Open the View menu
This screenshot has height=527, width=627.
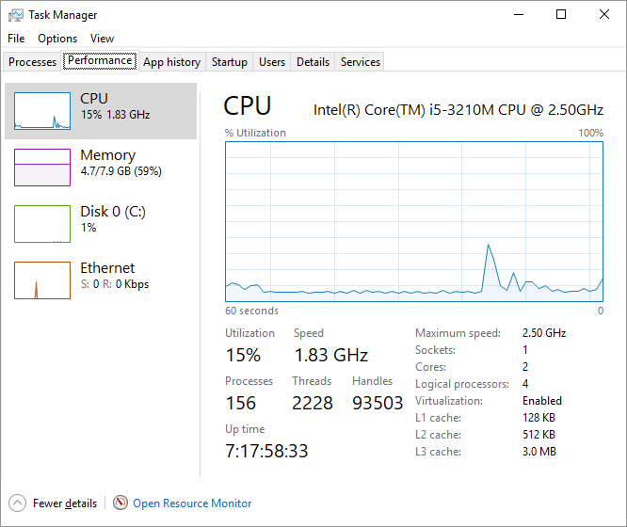click(102, 39)
